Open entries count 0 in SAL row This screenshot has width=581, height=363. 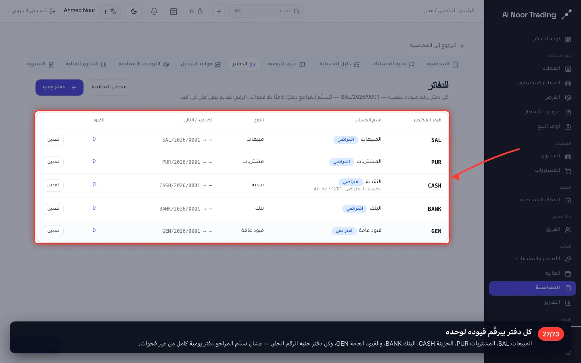pos(94,139)
